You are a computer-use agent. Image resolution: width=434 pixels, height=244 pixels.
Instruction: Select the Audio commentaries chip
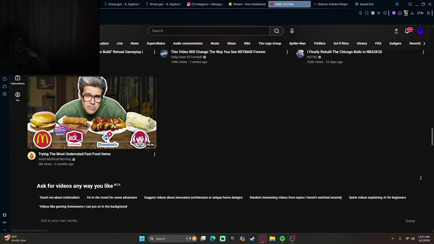[x=188, y=43]
